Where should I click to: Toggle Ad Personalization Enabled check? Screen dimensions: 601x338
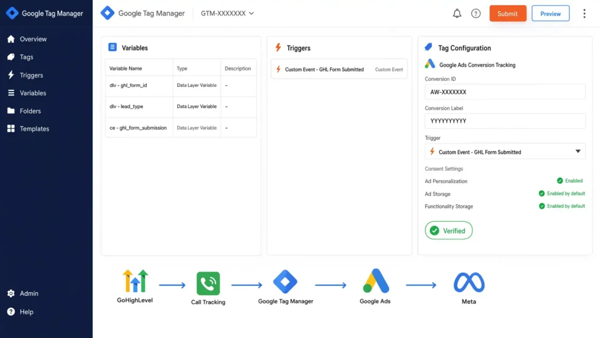tap(559, 181)
